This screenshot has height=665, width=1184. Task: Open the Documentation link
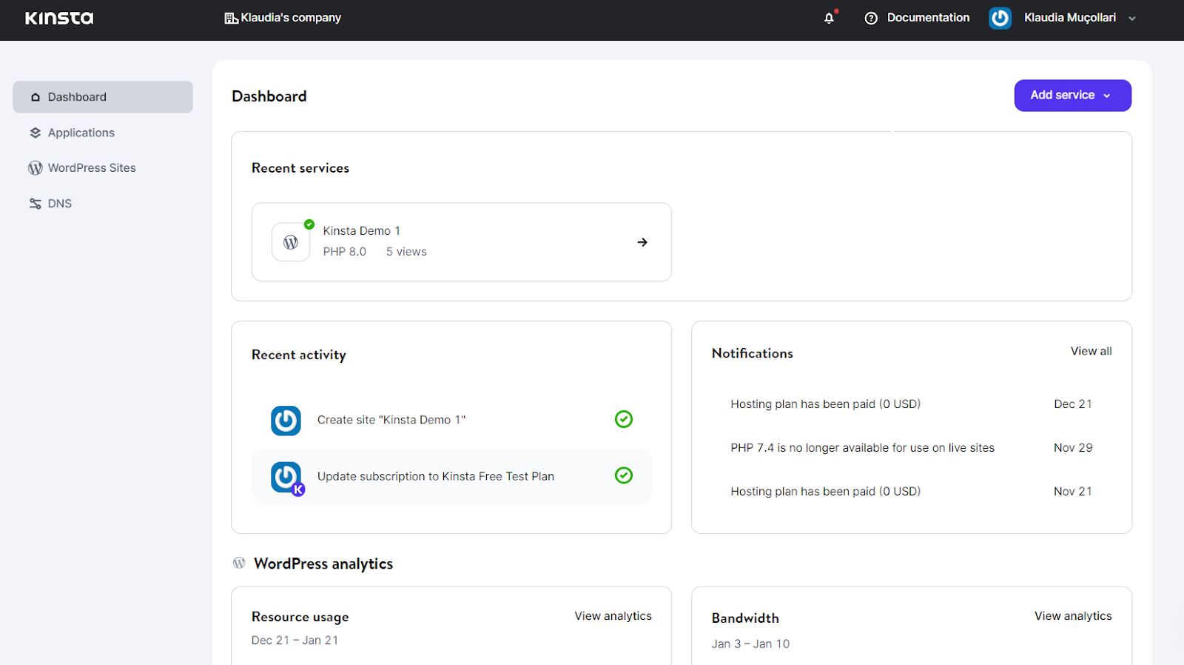click(x=928, y=18)
